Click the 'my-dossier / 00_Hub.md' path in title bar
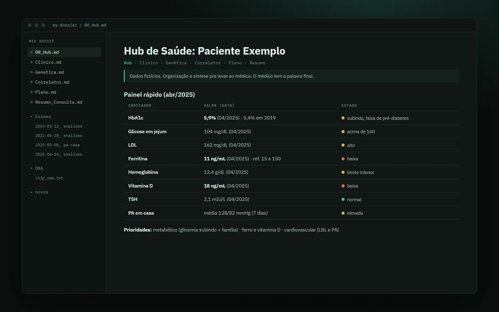 (79, 25)
